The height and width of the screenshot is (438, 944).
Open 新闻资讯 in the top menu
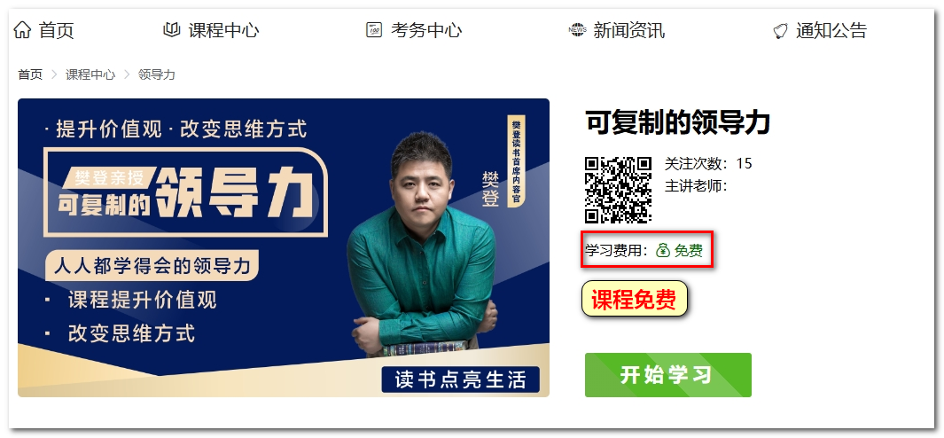(x=629, y=29)
